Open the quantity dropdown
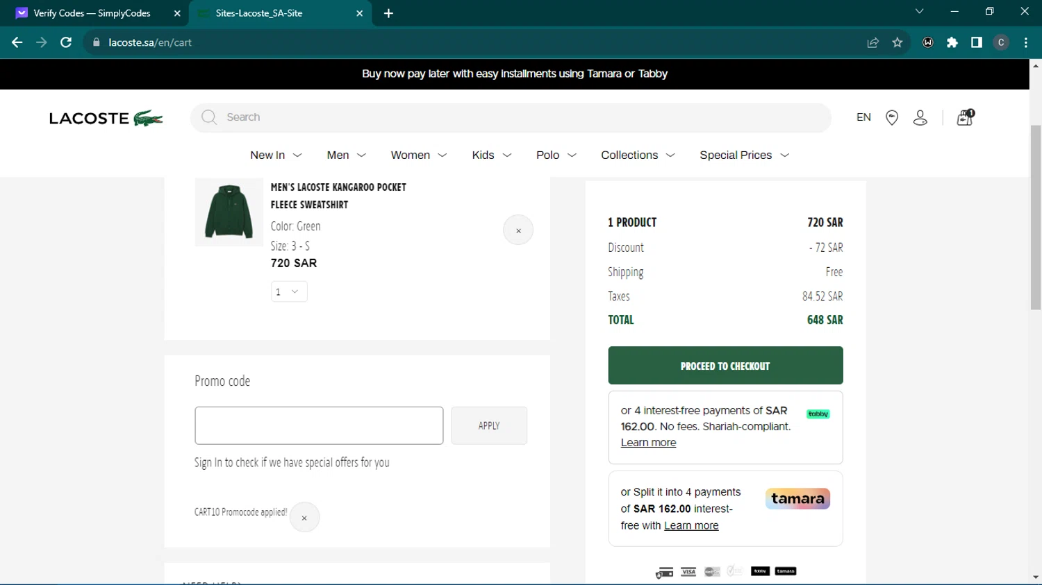 pos(289,291)
